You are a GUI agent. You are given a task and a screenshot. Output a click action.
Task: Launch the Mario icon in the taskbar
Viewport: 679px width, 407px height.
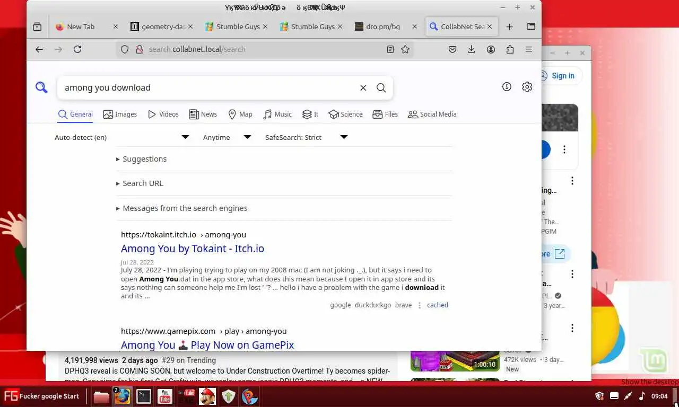click(x=207, y=396)
